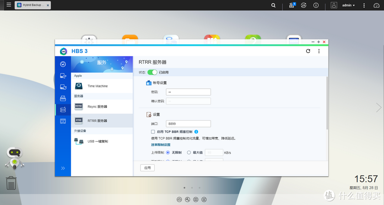Open the Qboost robot assistant
This screenshot has width=384, height=205.
(15, 158)
